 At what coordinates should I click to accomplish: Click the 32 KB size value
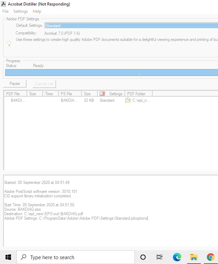point(89,100)
